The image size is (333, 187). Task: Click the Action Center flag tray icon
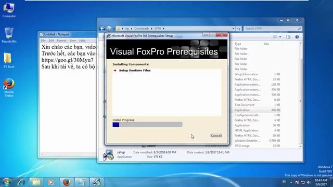click(297, 182)
